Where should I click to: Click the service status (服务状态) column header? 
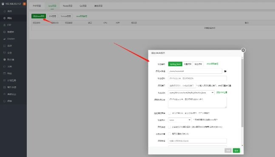[x=55, y=23]
